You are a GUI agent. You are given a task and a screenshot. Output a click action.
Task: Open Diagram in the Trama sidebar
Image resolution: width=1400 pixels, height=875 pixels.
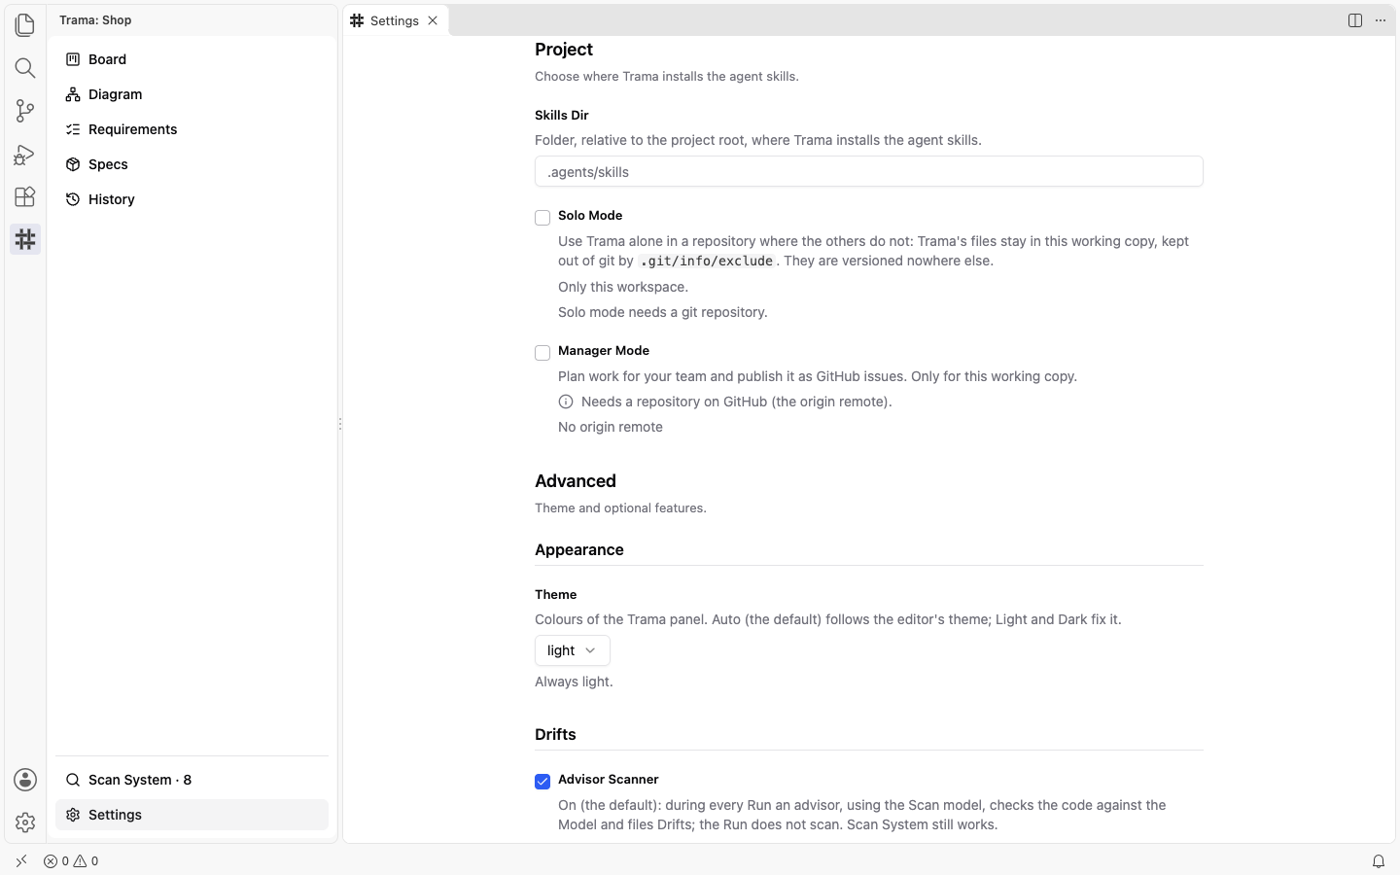point(192,94)
